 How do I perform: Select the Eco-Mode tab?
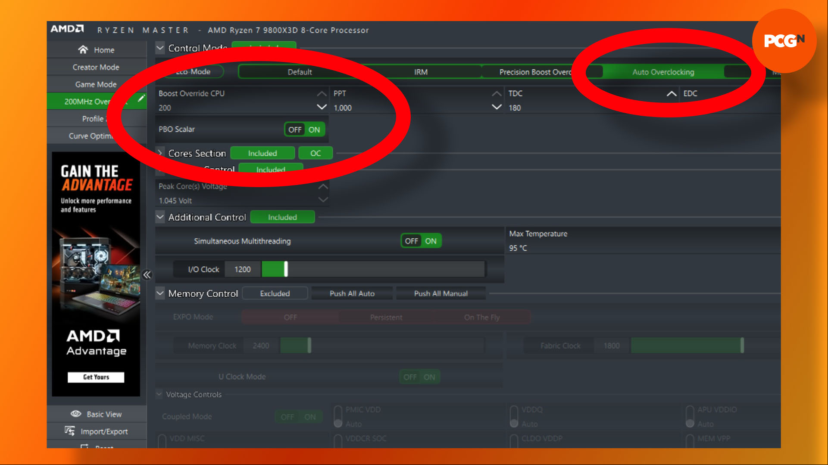193,71
